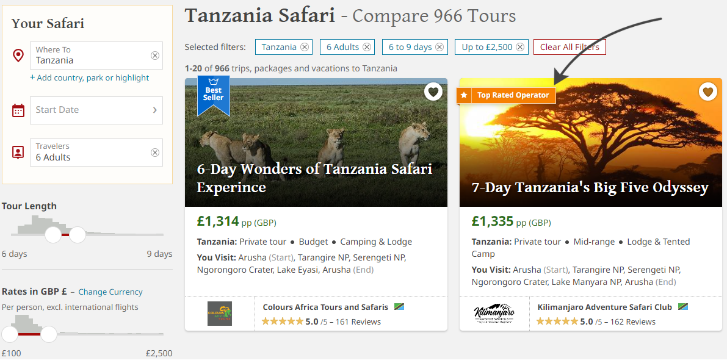Click the location pin icon
This screenshot has height=363, width=727.
(x=18, y=56)
